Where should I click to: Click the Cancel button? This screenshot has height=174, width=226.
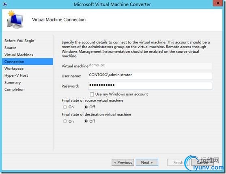[x=202, y=163]
